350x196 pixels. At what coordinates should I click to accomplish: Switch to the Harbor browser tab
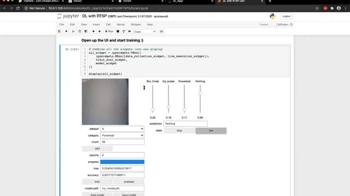click(x=91, y=1)
